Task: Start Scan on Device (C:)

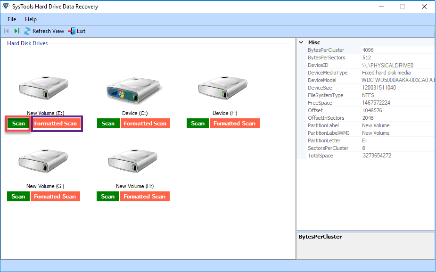Action: tap(108, 123)
